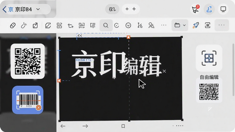Select the blue barcode scanner tile
The width and height of the screenshot is (235, 132).
point(28,100)
